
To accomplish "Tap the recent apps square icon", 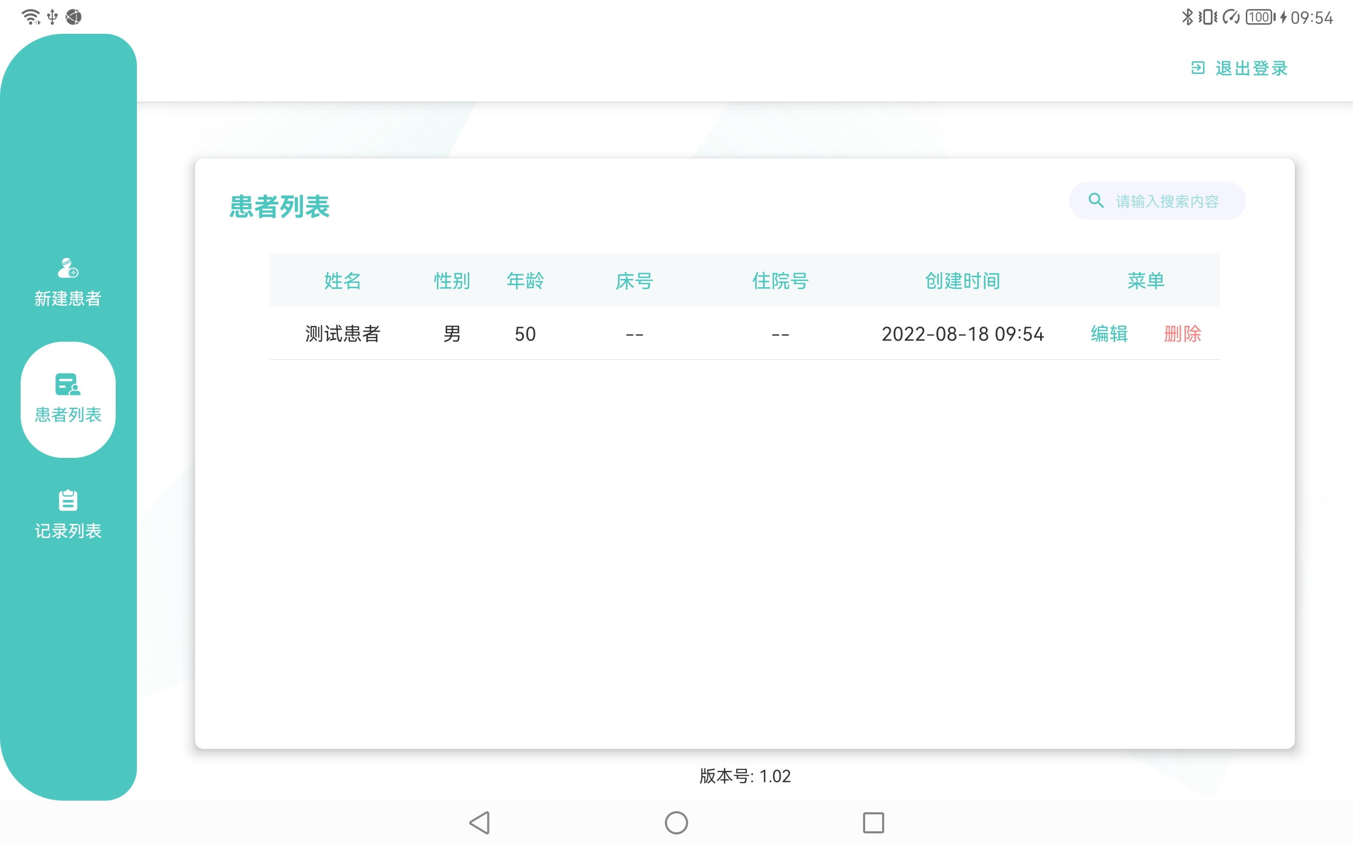I will click(x=873, y=823).
